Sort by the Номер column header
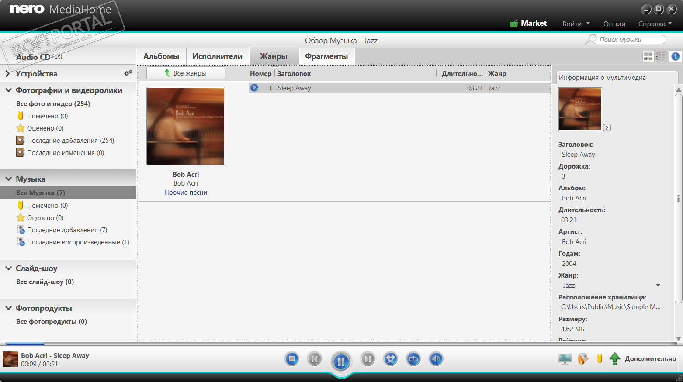The height and width of the screenshot is (382, 683). 261,74
